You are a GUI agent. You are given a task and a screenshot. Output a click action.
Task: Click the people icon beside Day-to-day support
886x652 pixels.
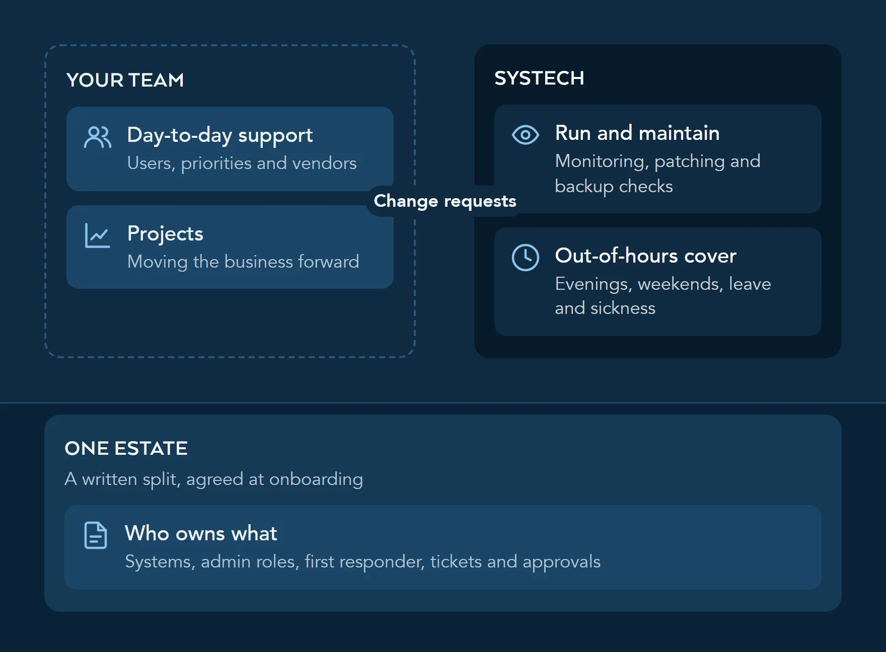97,137
